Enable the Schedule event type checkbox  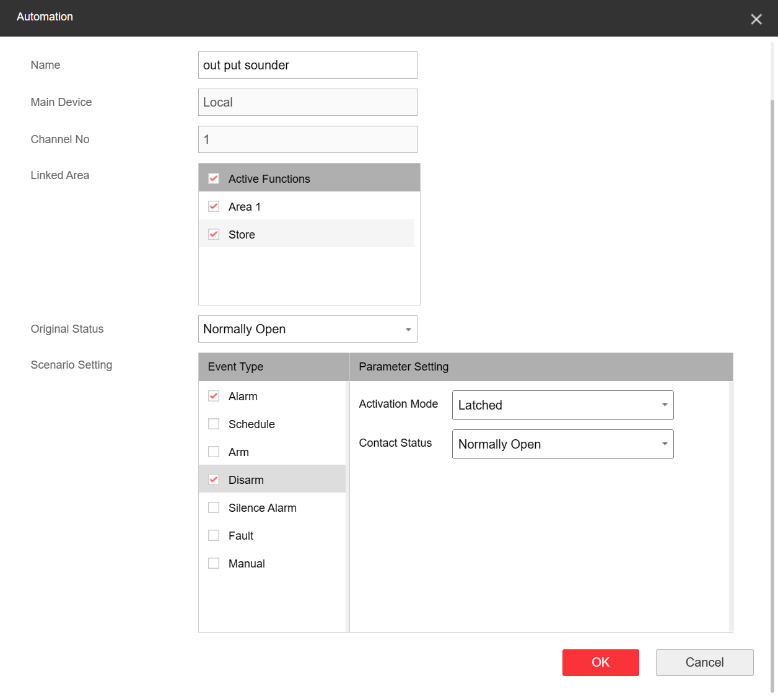click(214, 424)
